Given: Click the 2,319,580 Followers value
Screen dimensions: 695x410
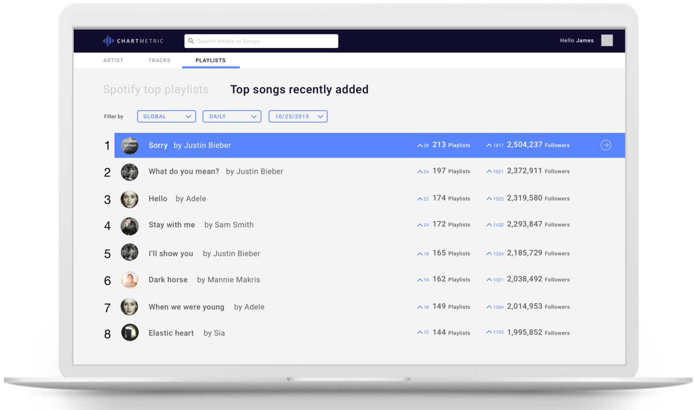Looking at the screenshot, I should (538, 198).
